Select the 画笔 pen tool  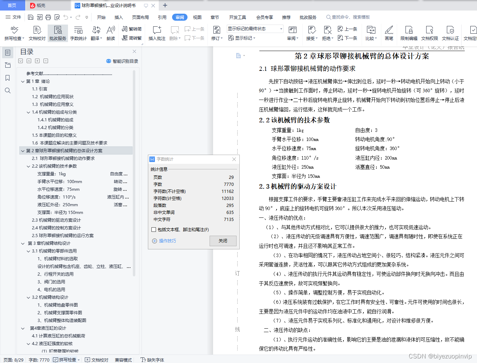(x=389, y=33)
